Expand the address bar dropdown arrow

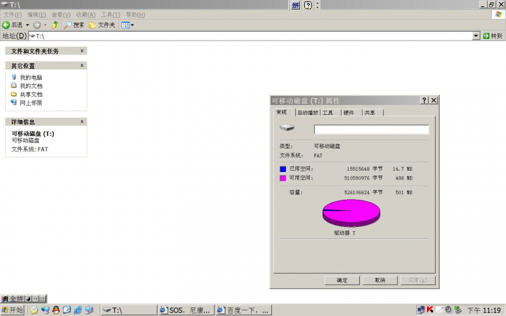476,36
